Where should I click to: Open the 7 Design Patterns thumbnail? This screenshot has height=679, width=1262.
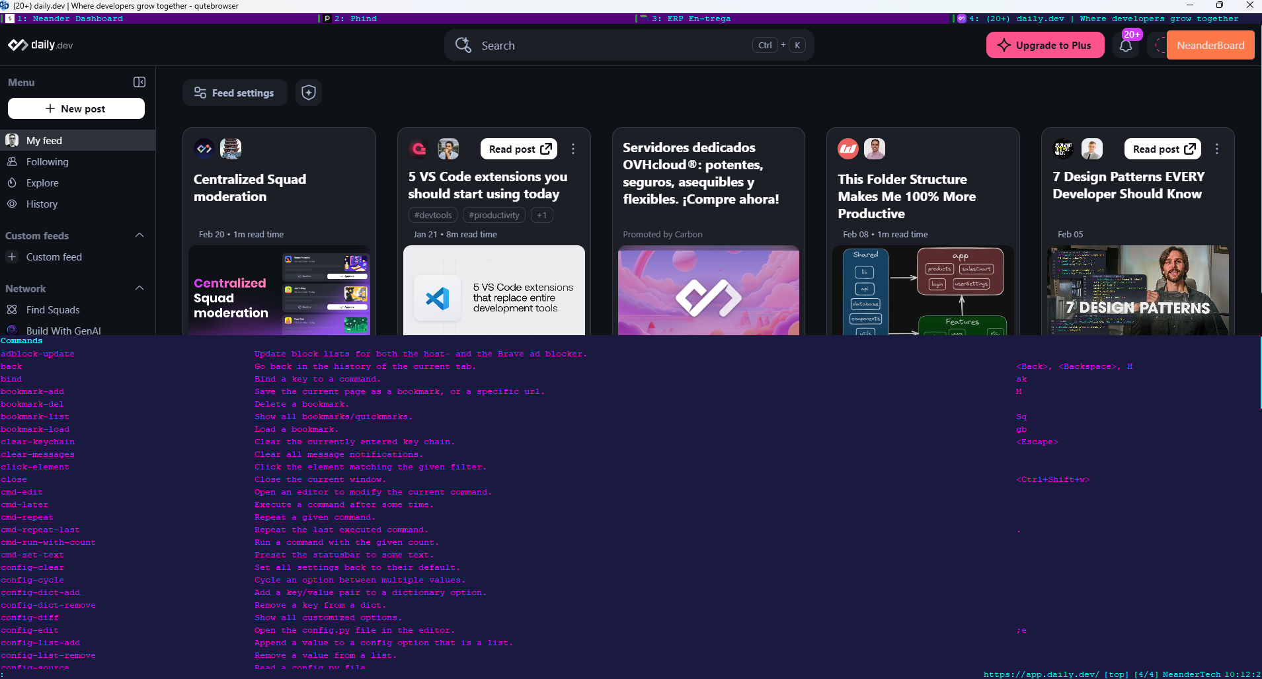pos(1138,290)
